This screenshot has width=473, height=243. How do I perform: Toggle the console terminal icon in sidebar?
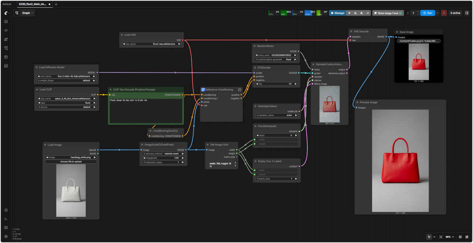point(6,219)
